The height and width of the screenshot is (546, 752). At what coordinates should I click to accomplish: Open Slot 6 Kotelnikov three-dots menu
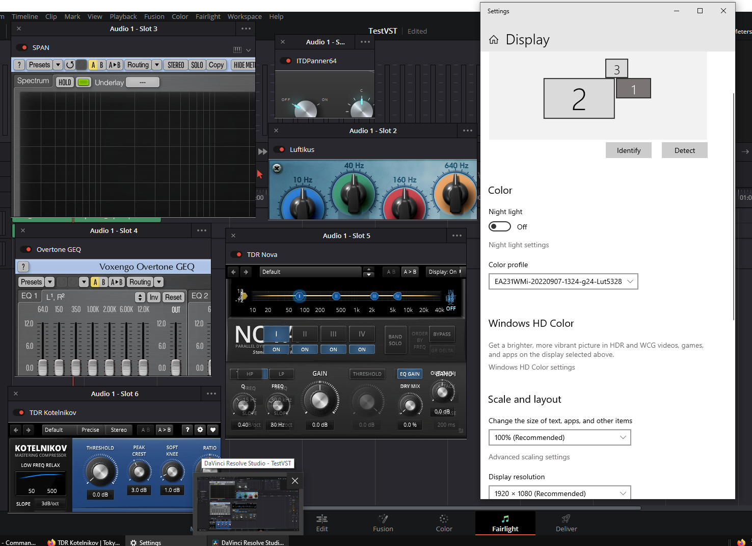point(211,394)
